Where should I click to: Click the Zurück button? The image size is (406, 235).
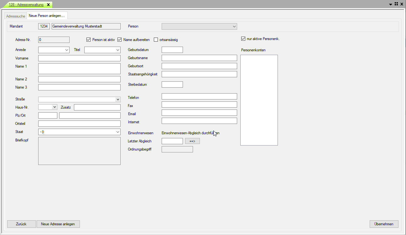coord(21,224)
